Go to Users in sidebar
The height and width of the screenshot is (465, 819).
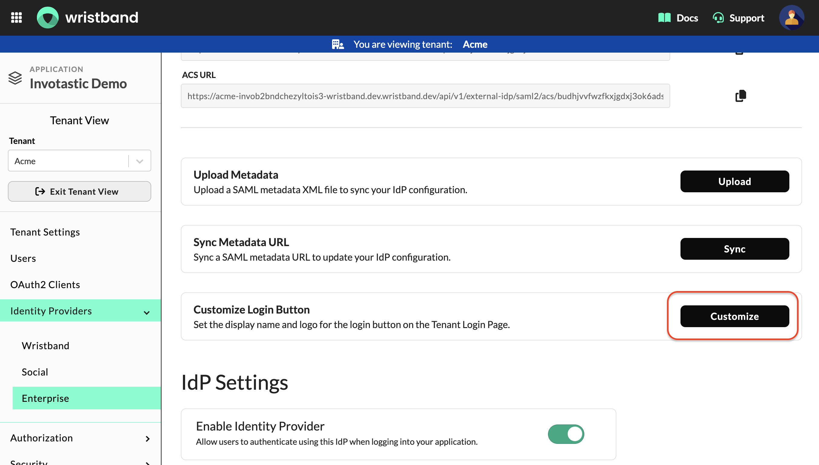click(x=23, y=258)
